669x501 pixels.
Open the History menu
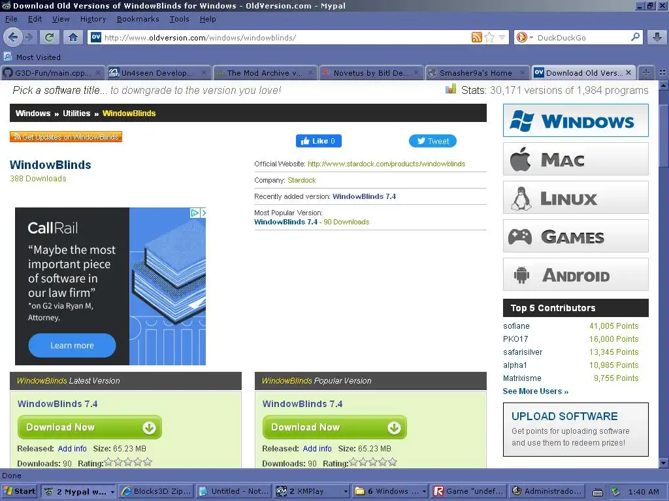[x=93, y=19]
